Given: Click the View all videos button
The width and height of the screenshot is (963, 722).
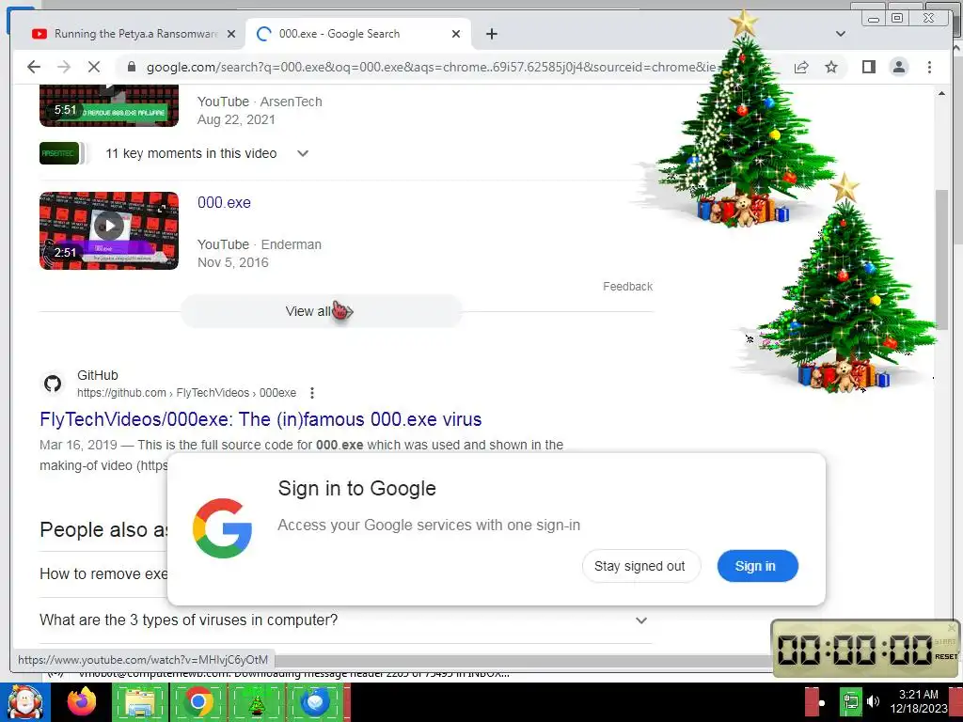Looking at the screenshot, I should (320, 311).
